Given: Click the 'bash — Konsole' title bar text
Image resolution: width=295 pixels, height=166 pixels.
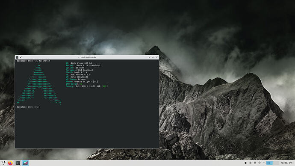Looking at the screenshot, I should (87, 57).
